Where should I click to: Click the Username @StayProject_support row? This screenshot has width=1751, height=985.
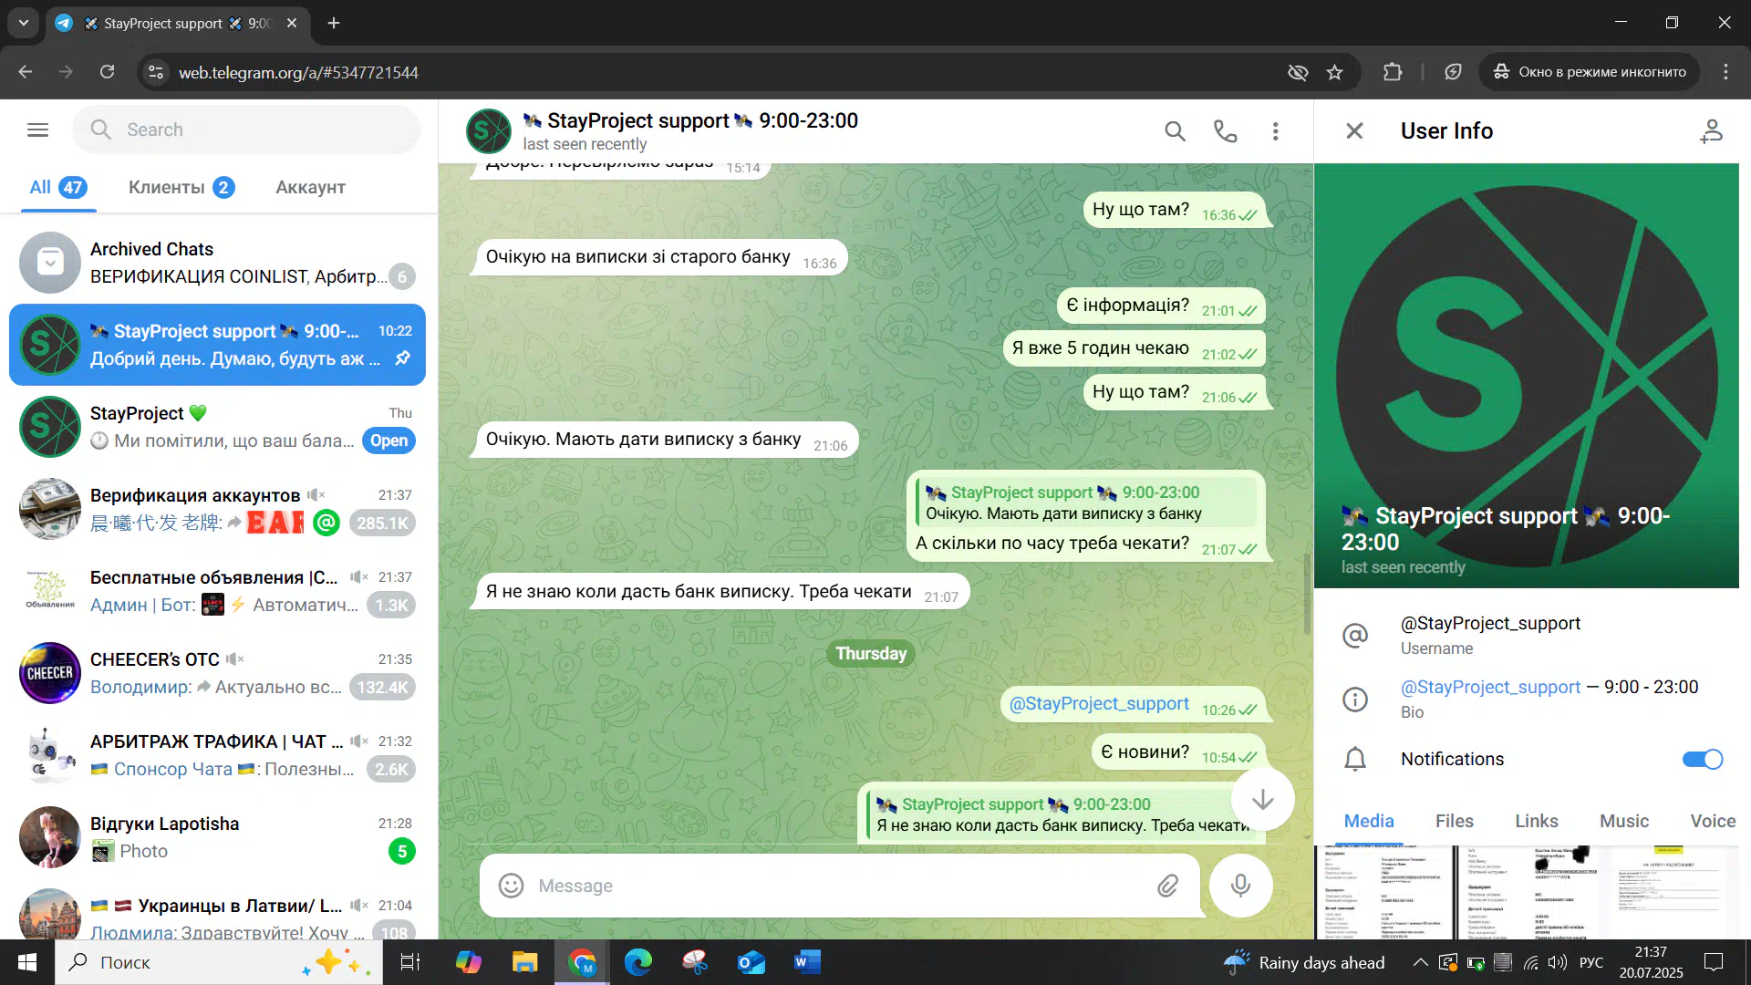coord(1526,635)
